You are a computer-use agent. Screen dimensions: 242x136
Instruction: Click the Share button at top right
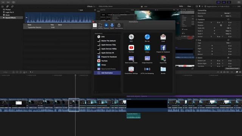point(239,2)
